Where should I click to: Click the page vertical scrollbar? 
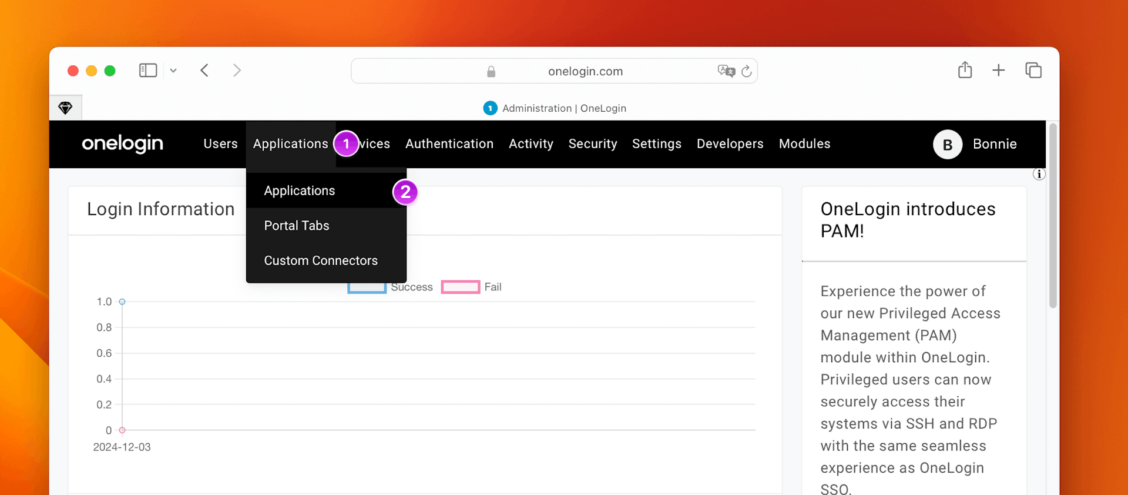pyautogui.click(x=1053, y=216)
